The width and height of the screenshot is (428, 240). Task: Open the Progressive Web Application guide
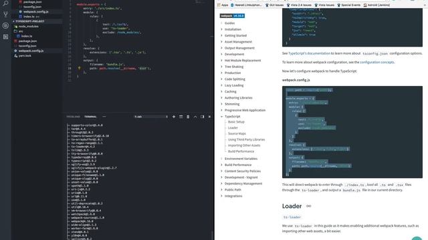click(245, 110)
